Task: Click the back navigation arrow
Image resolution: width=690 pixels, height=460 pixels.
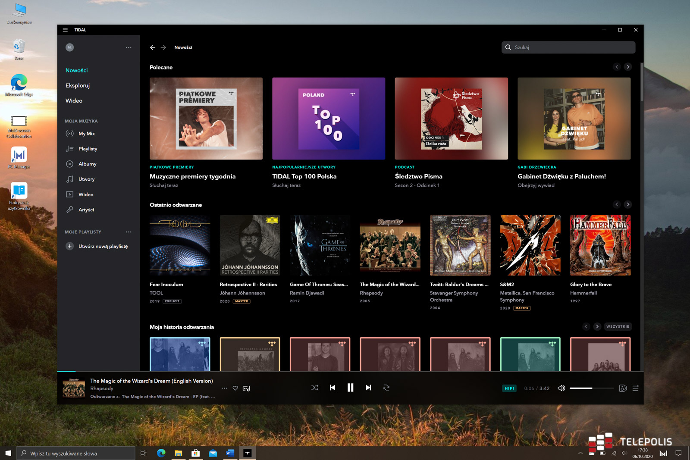Action: [153, 47]
